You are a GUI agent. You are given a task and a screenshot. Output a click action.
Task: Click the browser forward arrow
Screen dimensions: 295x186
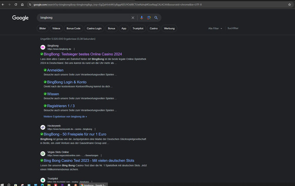(x=9, y=5)
